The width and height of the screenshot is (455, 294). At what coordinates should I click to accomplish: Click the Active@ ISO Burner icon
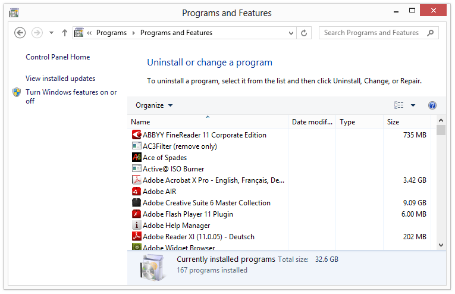pos(136,168)
